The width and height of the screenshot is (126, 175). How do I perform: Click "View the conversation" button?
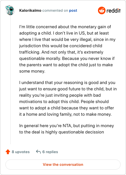[63, 165]
